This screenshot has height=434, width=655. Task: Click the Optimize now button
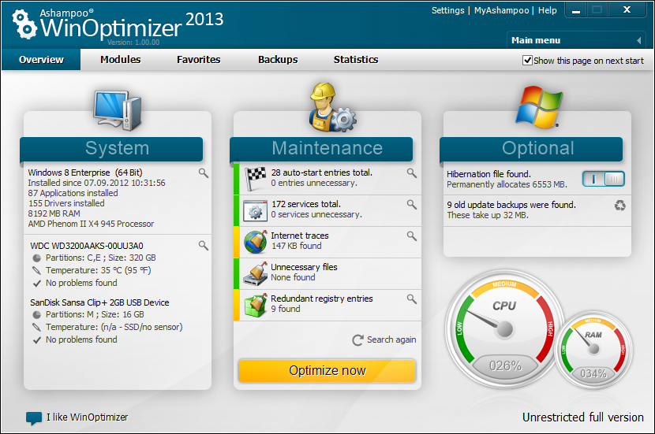(327, 371)
